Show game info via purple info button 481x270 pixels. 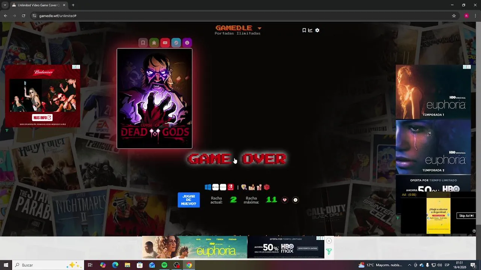pos(187,43)
